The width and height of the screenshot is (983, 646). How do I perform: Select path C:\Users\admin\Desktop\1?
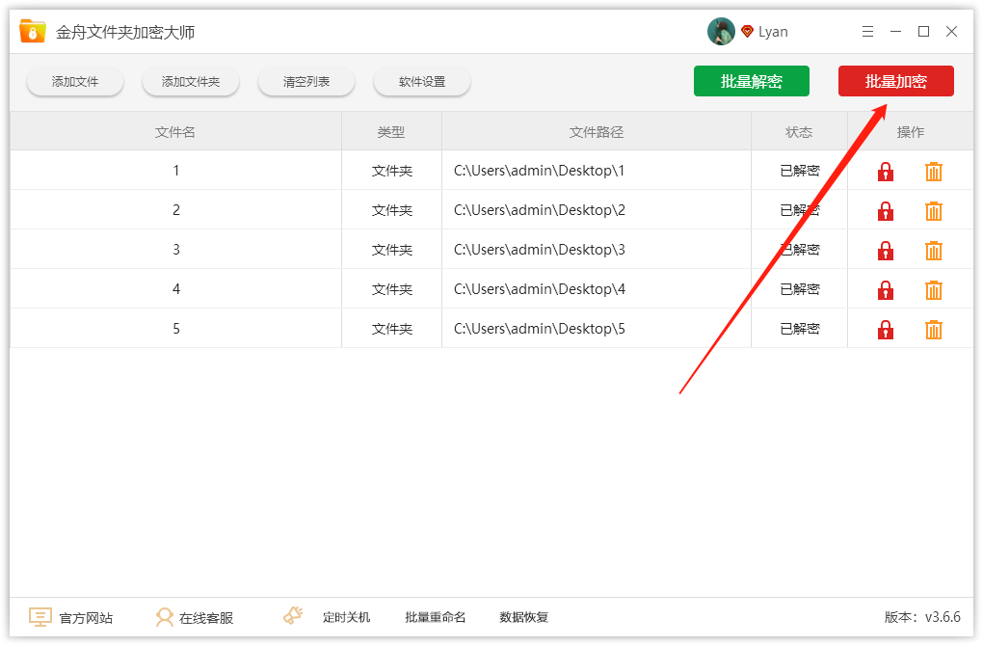[x=539, y=171]
